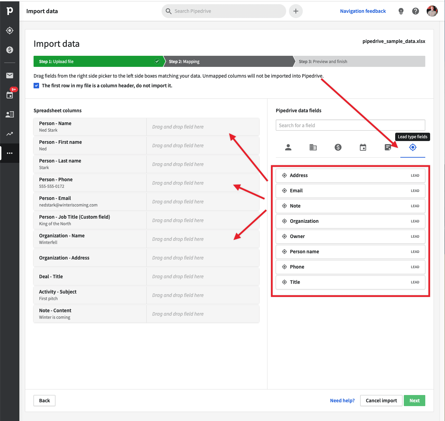Show Deal type fields tab
445x421 pixels.
pos(338,148)
